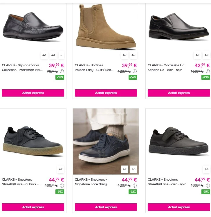Open navy sneakers lifestyle photo
The width and height of the screenshot is (211, 217).
pos(106,141)
